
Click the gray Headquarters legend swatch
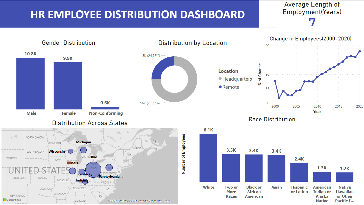tap(220, 79)
